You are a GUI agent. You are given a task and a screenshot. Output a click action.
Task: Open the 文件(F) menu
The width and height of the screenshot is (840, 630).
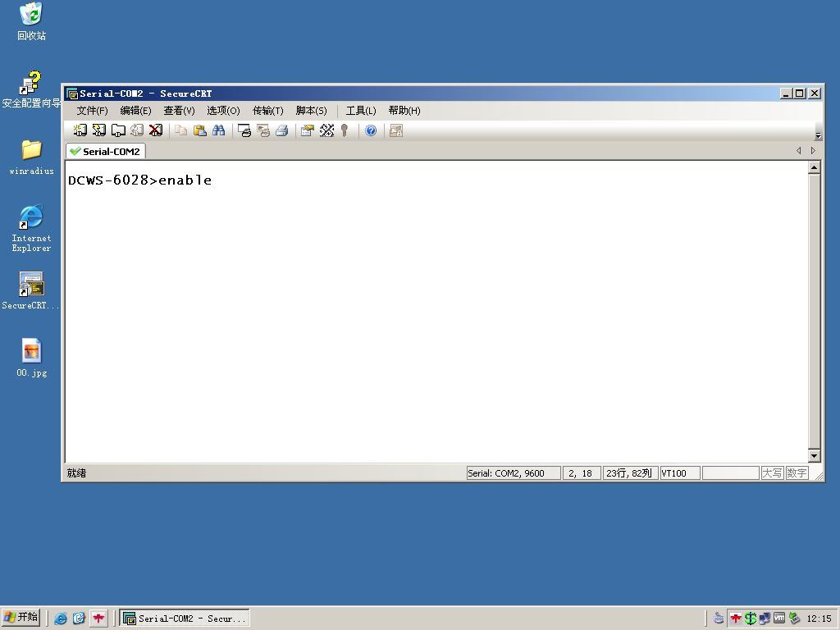coord(92,111)
